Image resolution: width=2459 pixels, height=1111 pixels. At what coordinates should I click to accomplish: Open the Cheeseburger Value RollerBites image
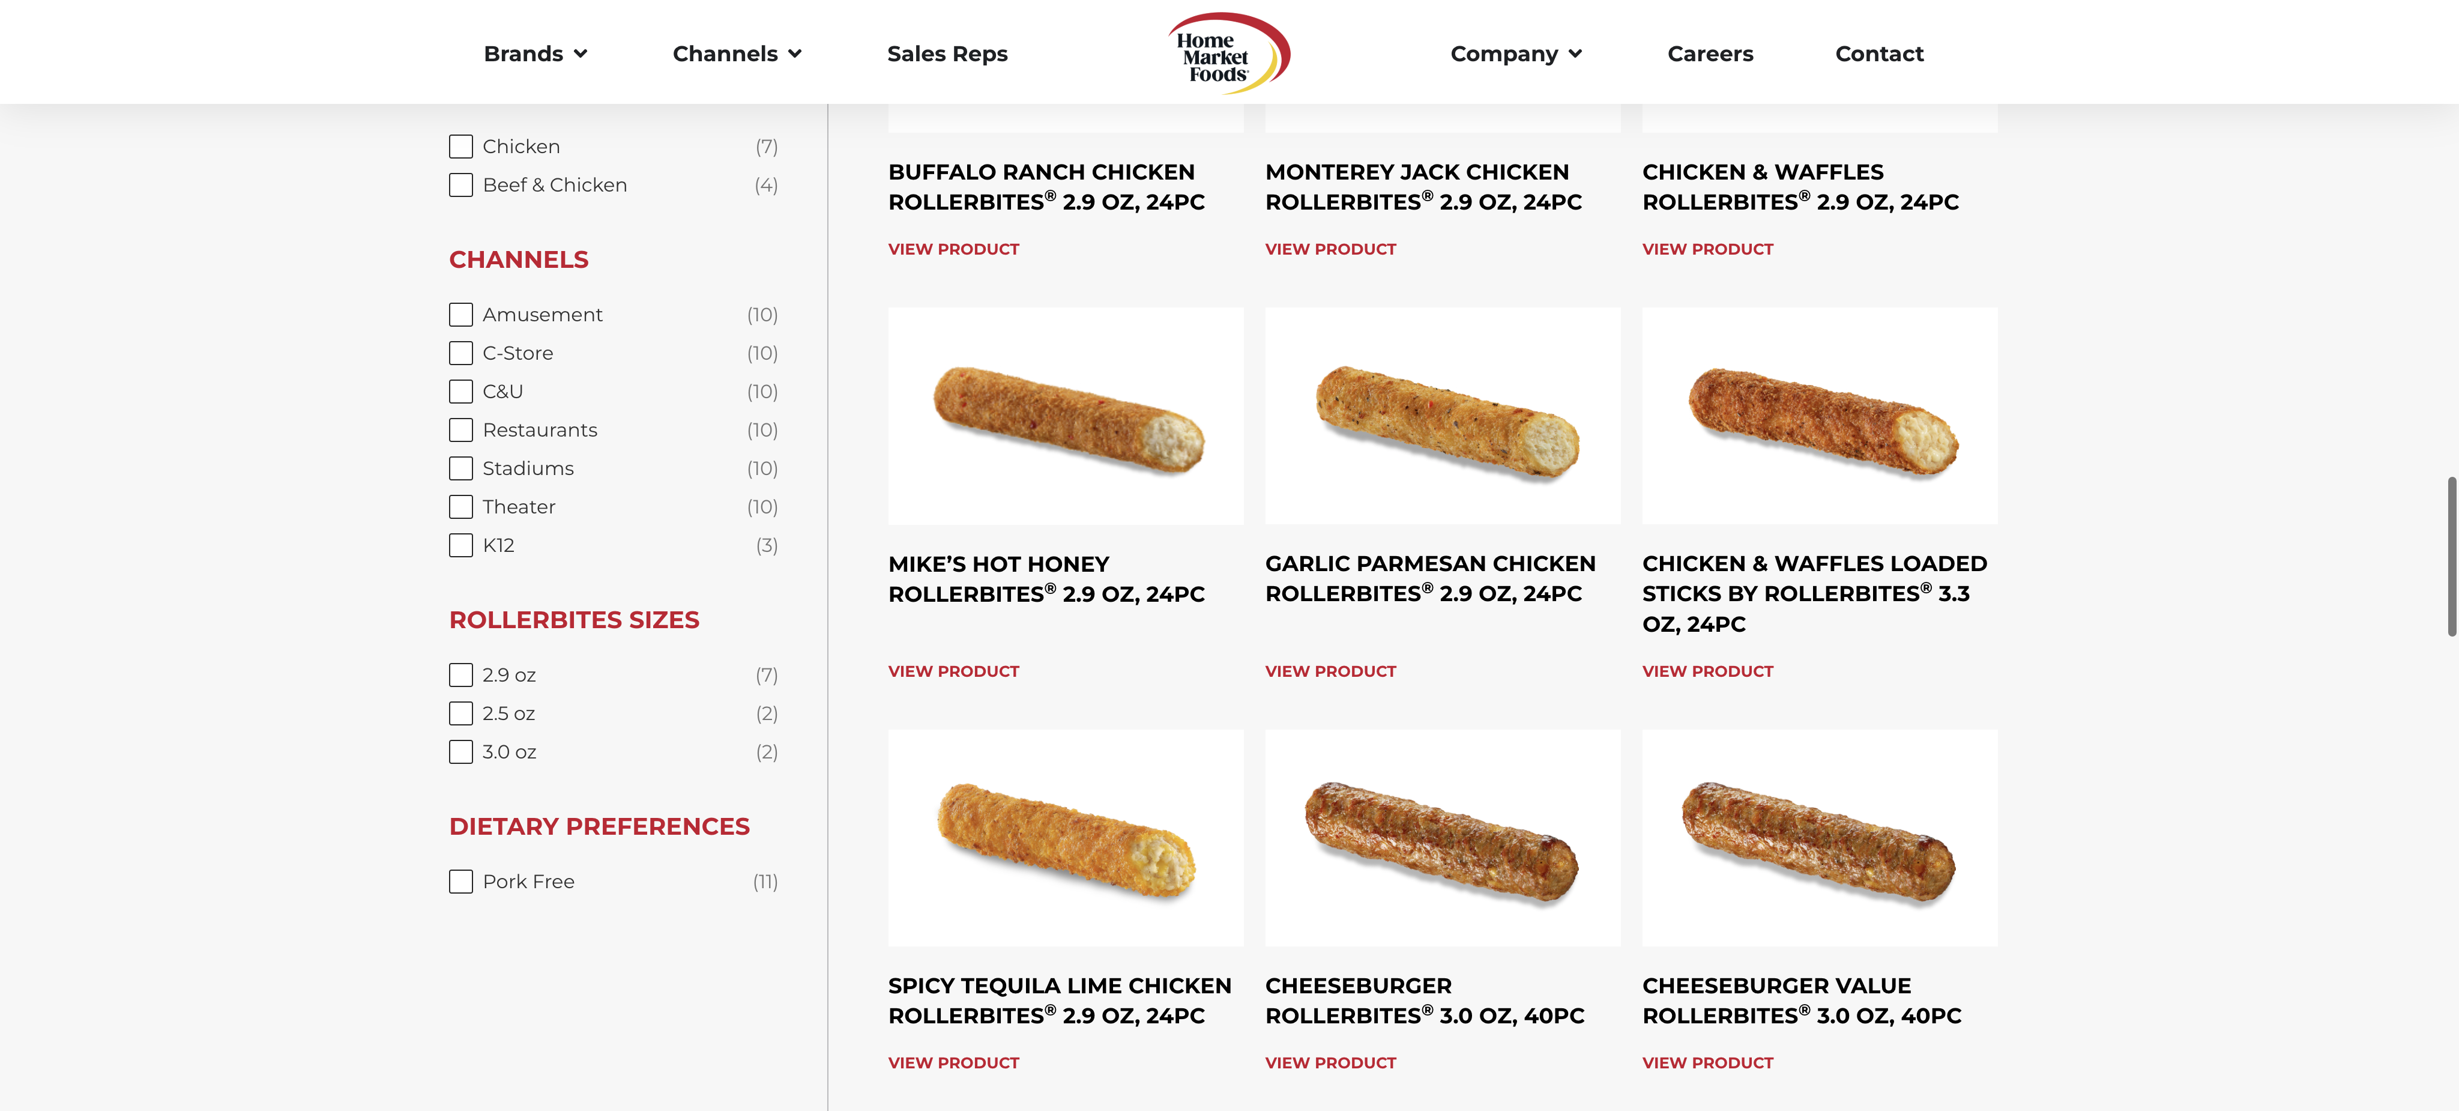coord(1818,838)
